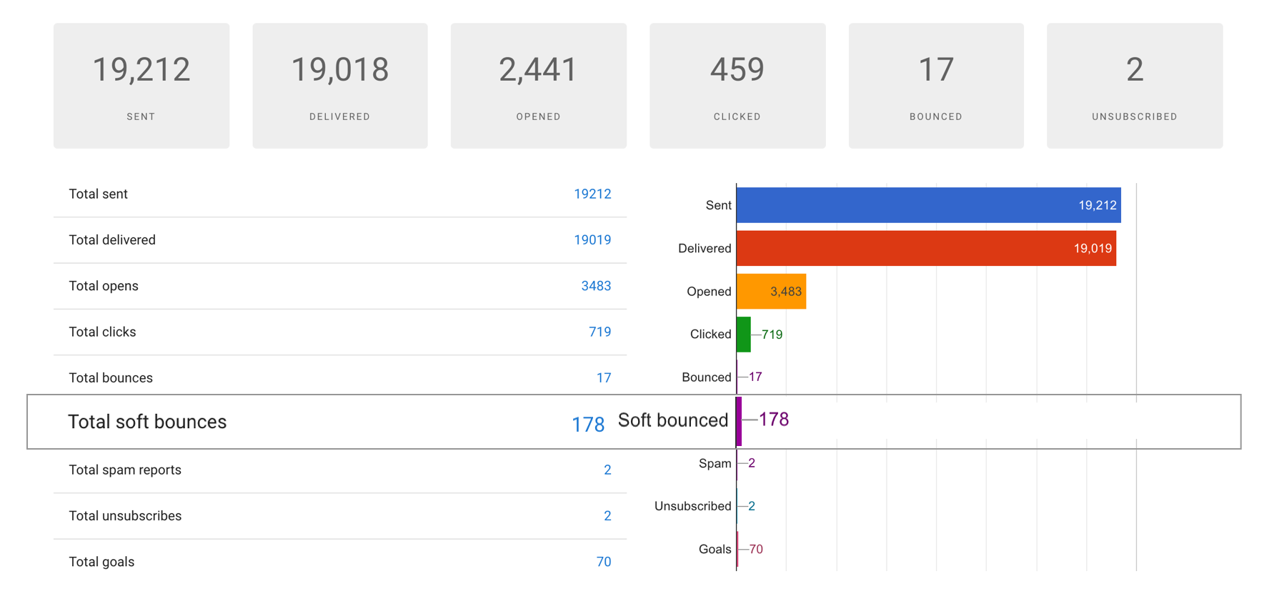Click the Total spam reports value link

pyautogui.click(x=607, y=470)
